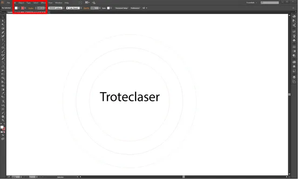
Task: Open the Effect menu
Action: (43, 3)
